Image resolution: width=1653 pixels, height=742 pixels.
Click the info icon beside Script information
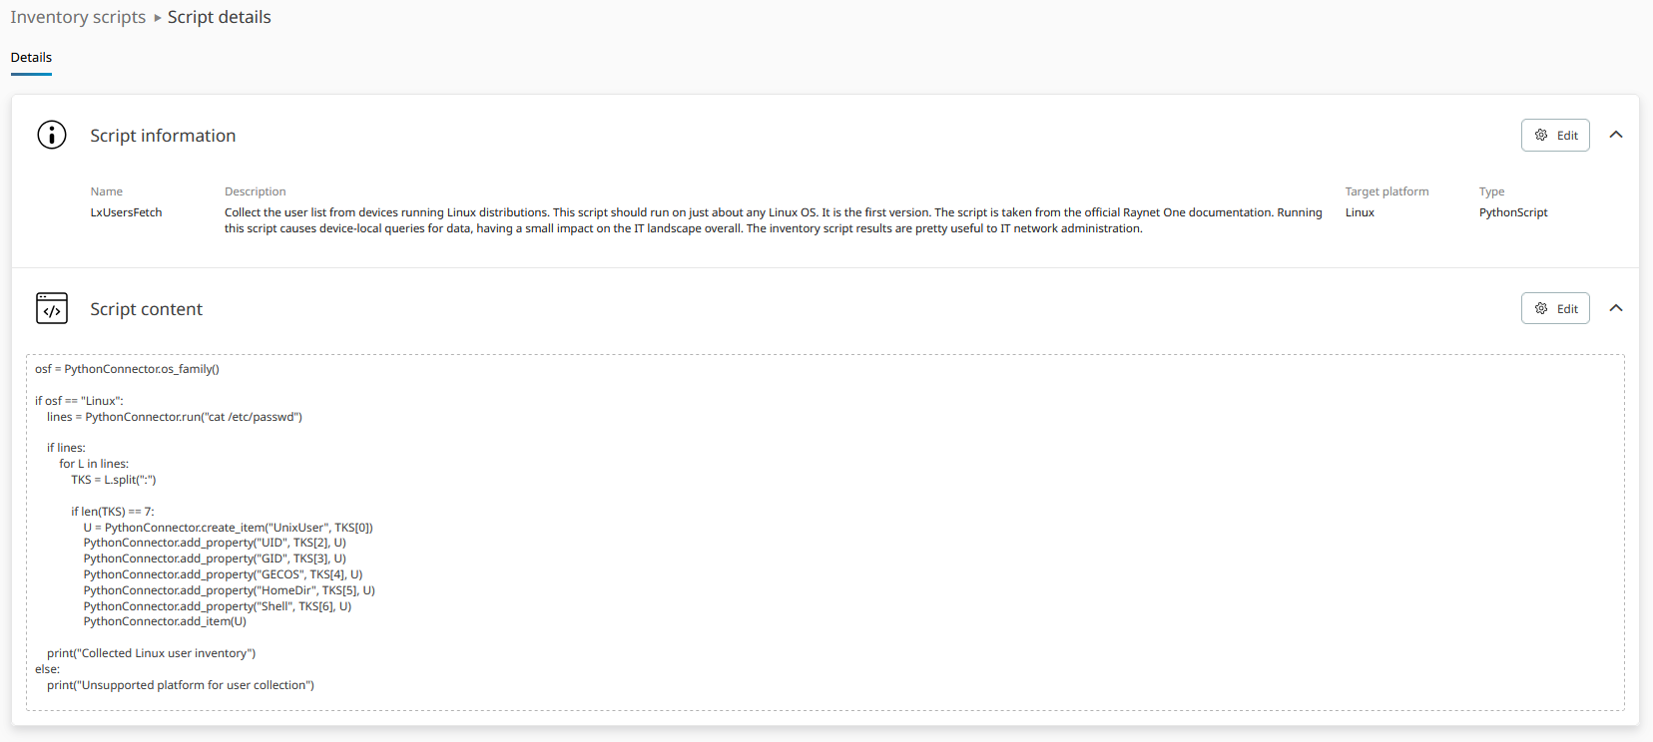tap(52, 135)
